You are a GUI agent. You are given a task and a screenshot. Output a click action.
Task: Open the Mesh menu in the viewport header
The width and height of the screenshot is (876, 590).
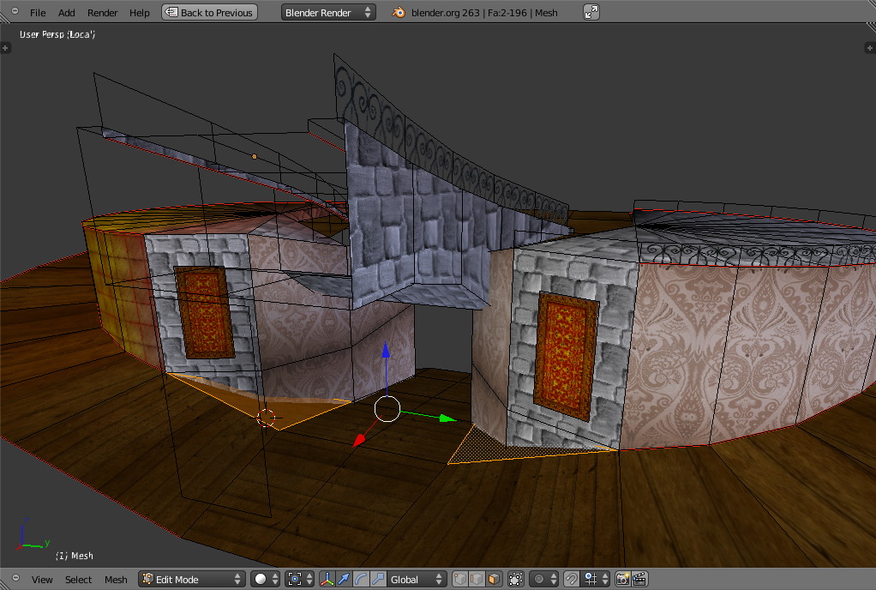[116, 580]
